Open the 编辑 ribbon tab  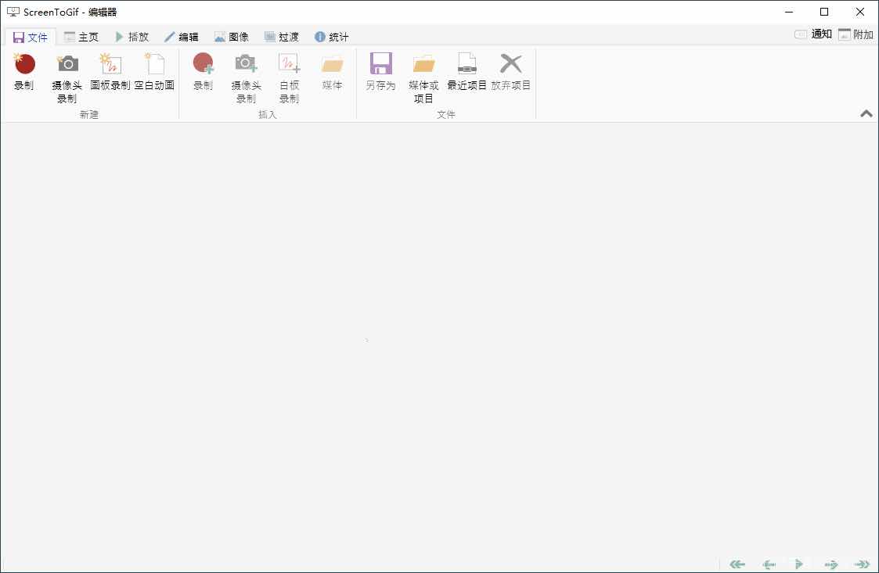click(x=182, y=37)
